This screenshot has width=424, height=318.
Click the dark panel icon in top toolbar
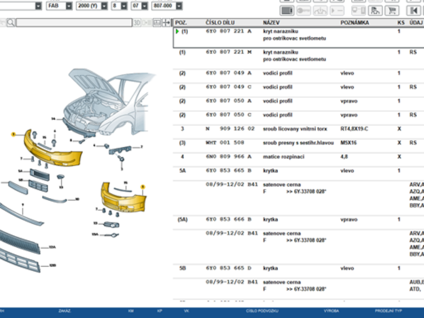point(287,10)
